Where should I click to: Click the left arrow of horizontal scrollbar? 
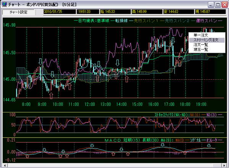tap(5, 165)
